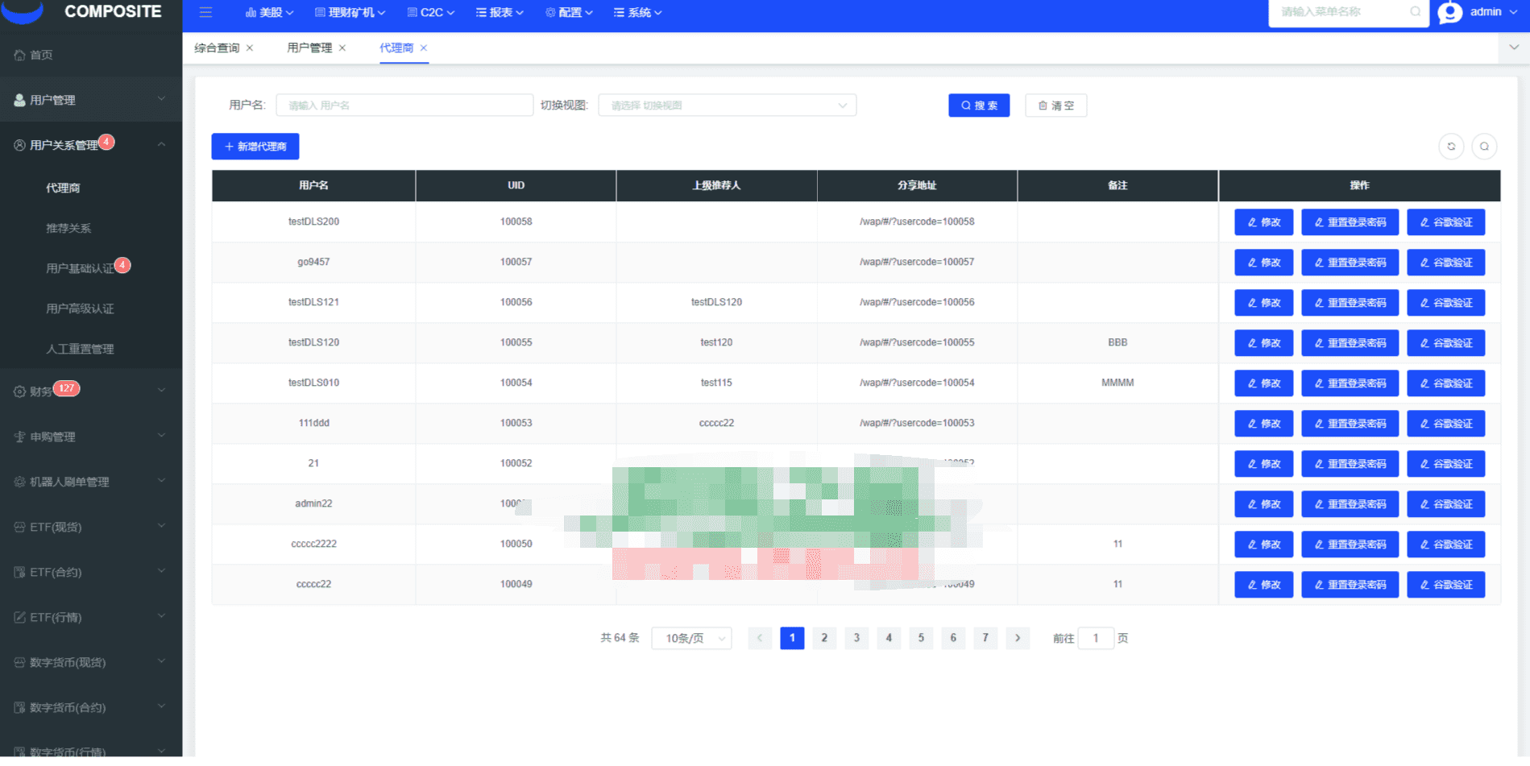Open the 切换视图 dropdown
1530x766 pixels.
pos(727,106)
